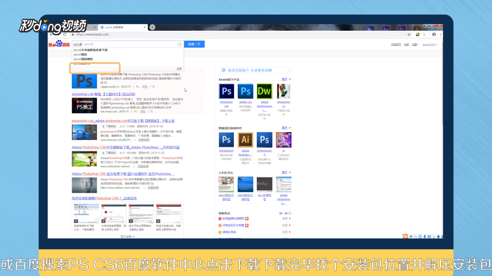492x276 pixels.
Task: Click the Sogou soft keyboard icon
Action: click(x=429, y=237)
